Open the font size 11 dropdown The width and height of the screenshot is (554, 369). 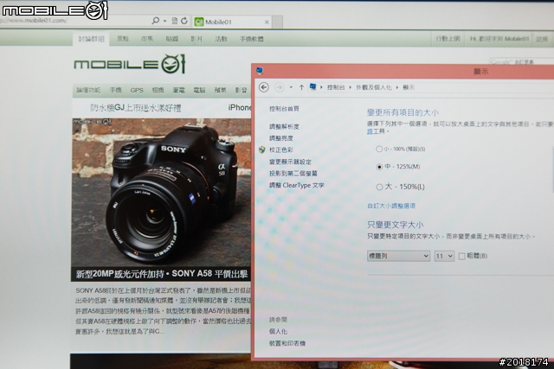(444, 256)
